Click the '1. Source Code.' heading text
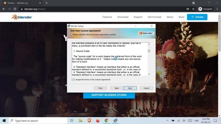221x124 pixels. click(x=81, y=51)
